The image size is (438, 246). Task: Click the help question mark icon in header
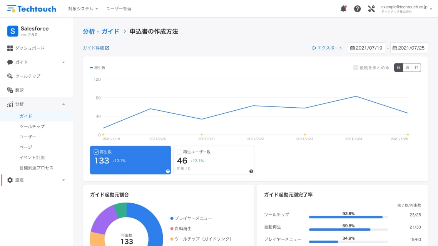coord(357,9)
